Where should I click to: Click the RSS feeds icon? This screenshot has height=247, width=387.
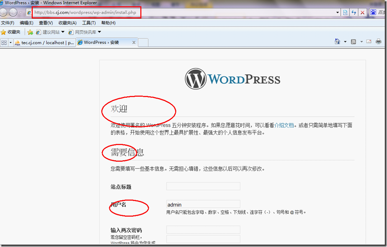pyautogui.click(x=353, y=42)
